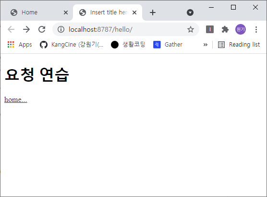Open Chrome three-dot menu
Viewport: 267px width, 197px height.
256,29
